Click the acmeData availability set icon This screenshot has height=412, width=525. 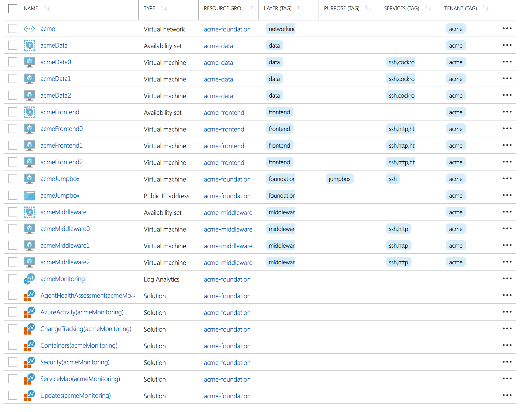pyautogui.click(x=29, y=45)
